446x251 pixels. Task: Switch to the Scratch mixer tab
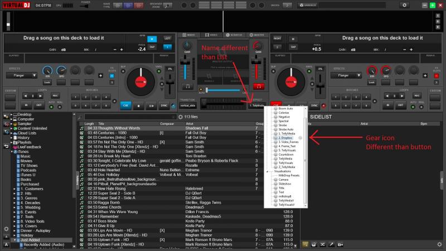(x=234, y=35)
